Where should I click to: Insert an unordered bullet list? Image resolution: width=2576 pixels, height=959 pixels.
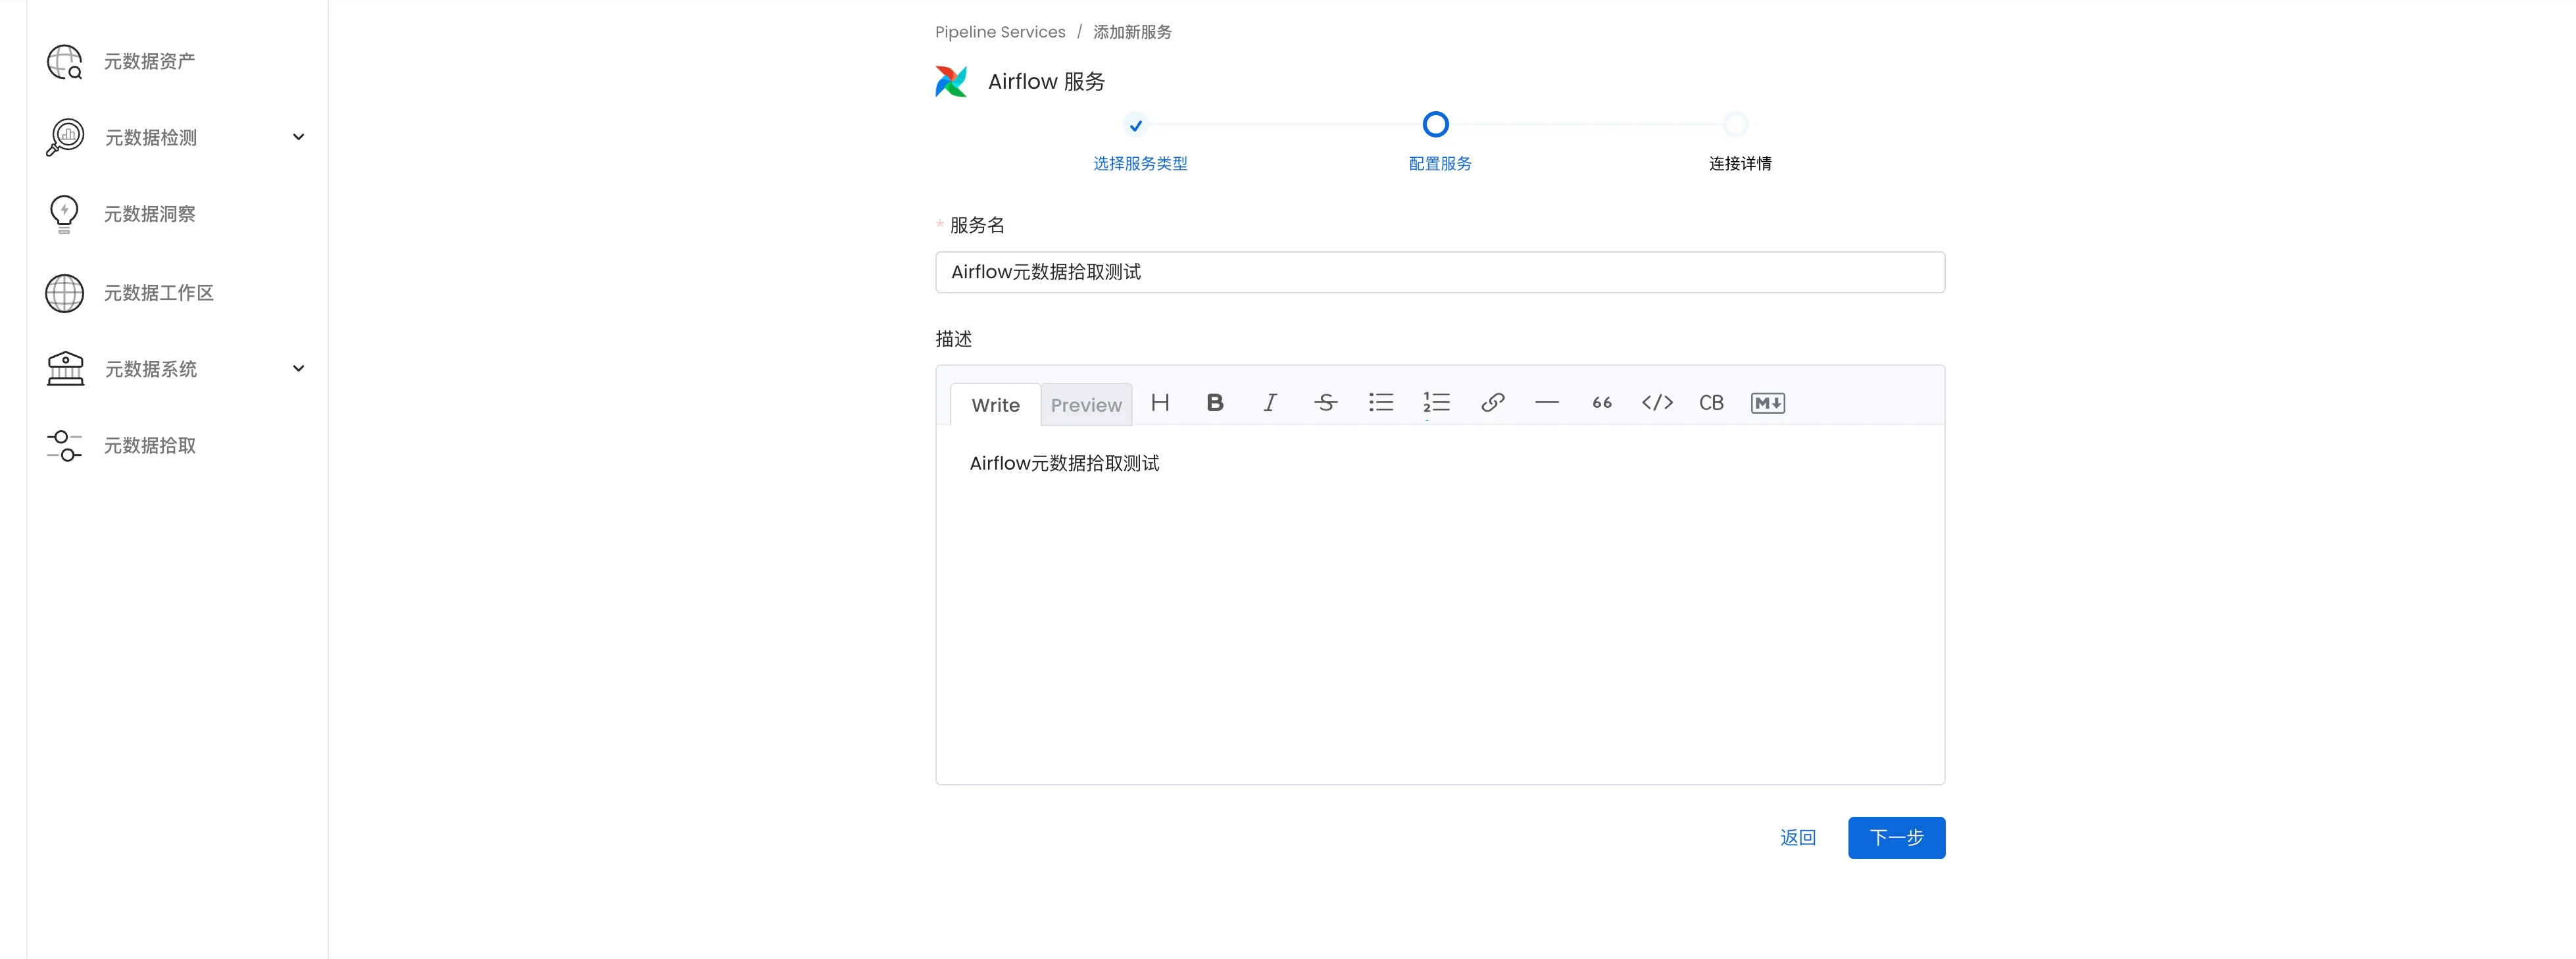click(1381, 403)
